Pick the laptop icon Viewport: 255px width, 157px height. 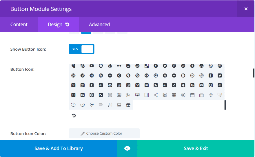[x=119, y=105]
